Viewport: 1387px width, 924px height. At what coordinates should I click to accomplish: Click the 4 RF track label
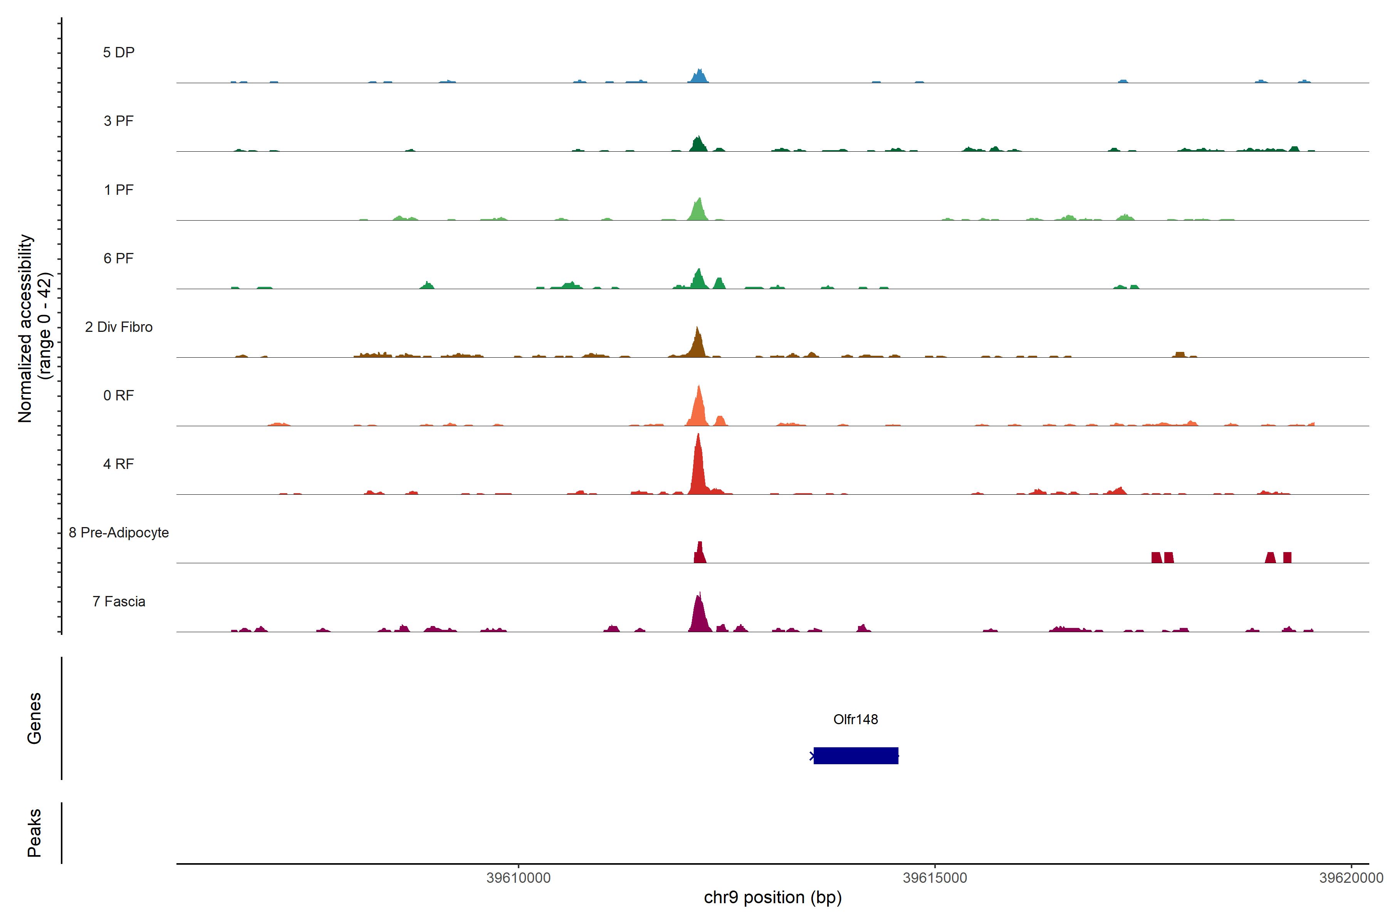[119, 464]
